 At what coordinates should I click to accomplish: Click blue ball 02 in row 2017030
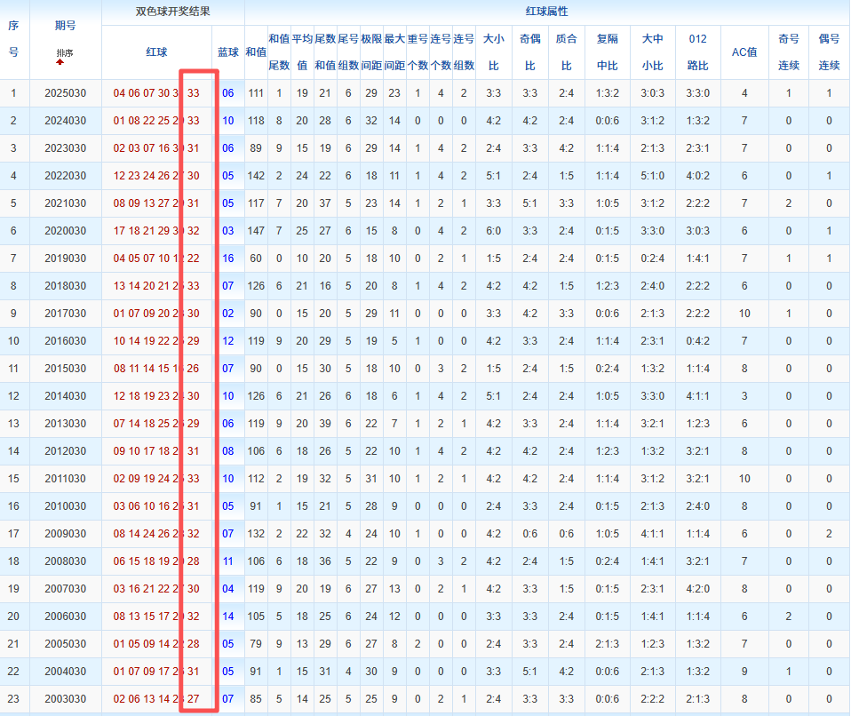[228, 314]
